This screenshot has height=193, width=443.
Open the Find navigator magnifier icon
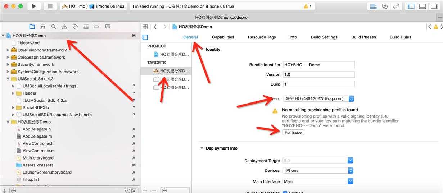click(54, 27)
